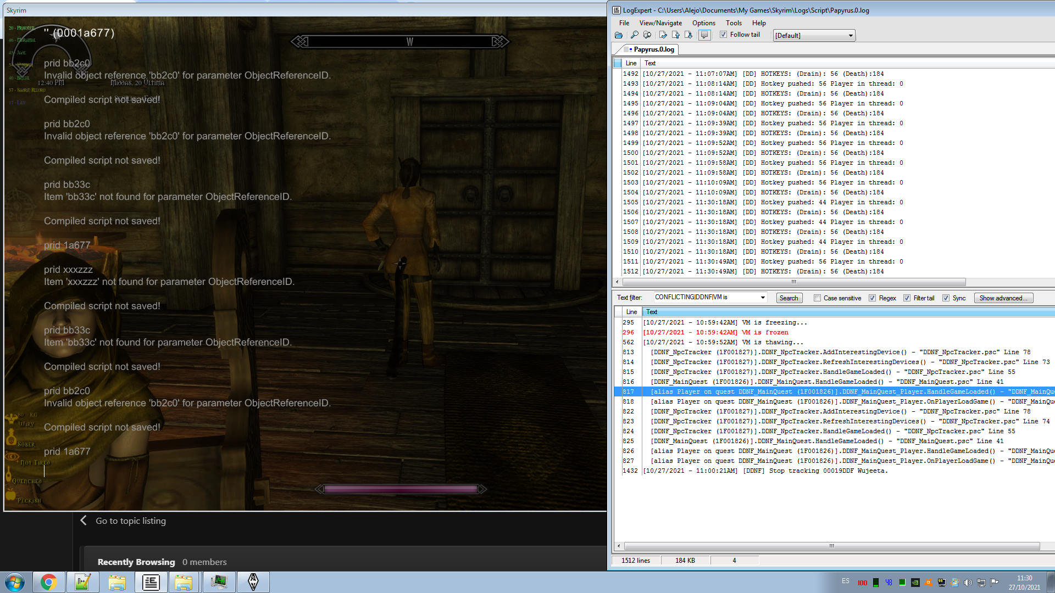Open a log file with the folder icon
This screenshot has width=1055, height=593.
tap(619, 35)
